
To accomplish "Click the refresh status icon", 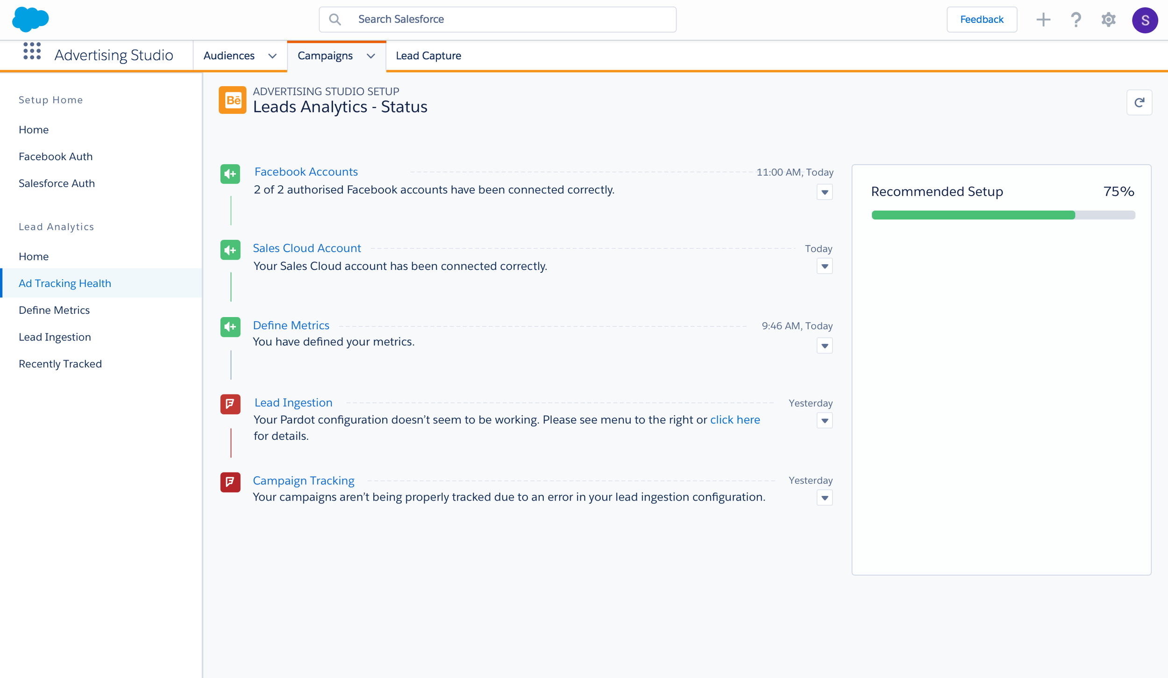I will pyautogui.click(x=1139, y=102).
